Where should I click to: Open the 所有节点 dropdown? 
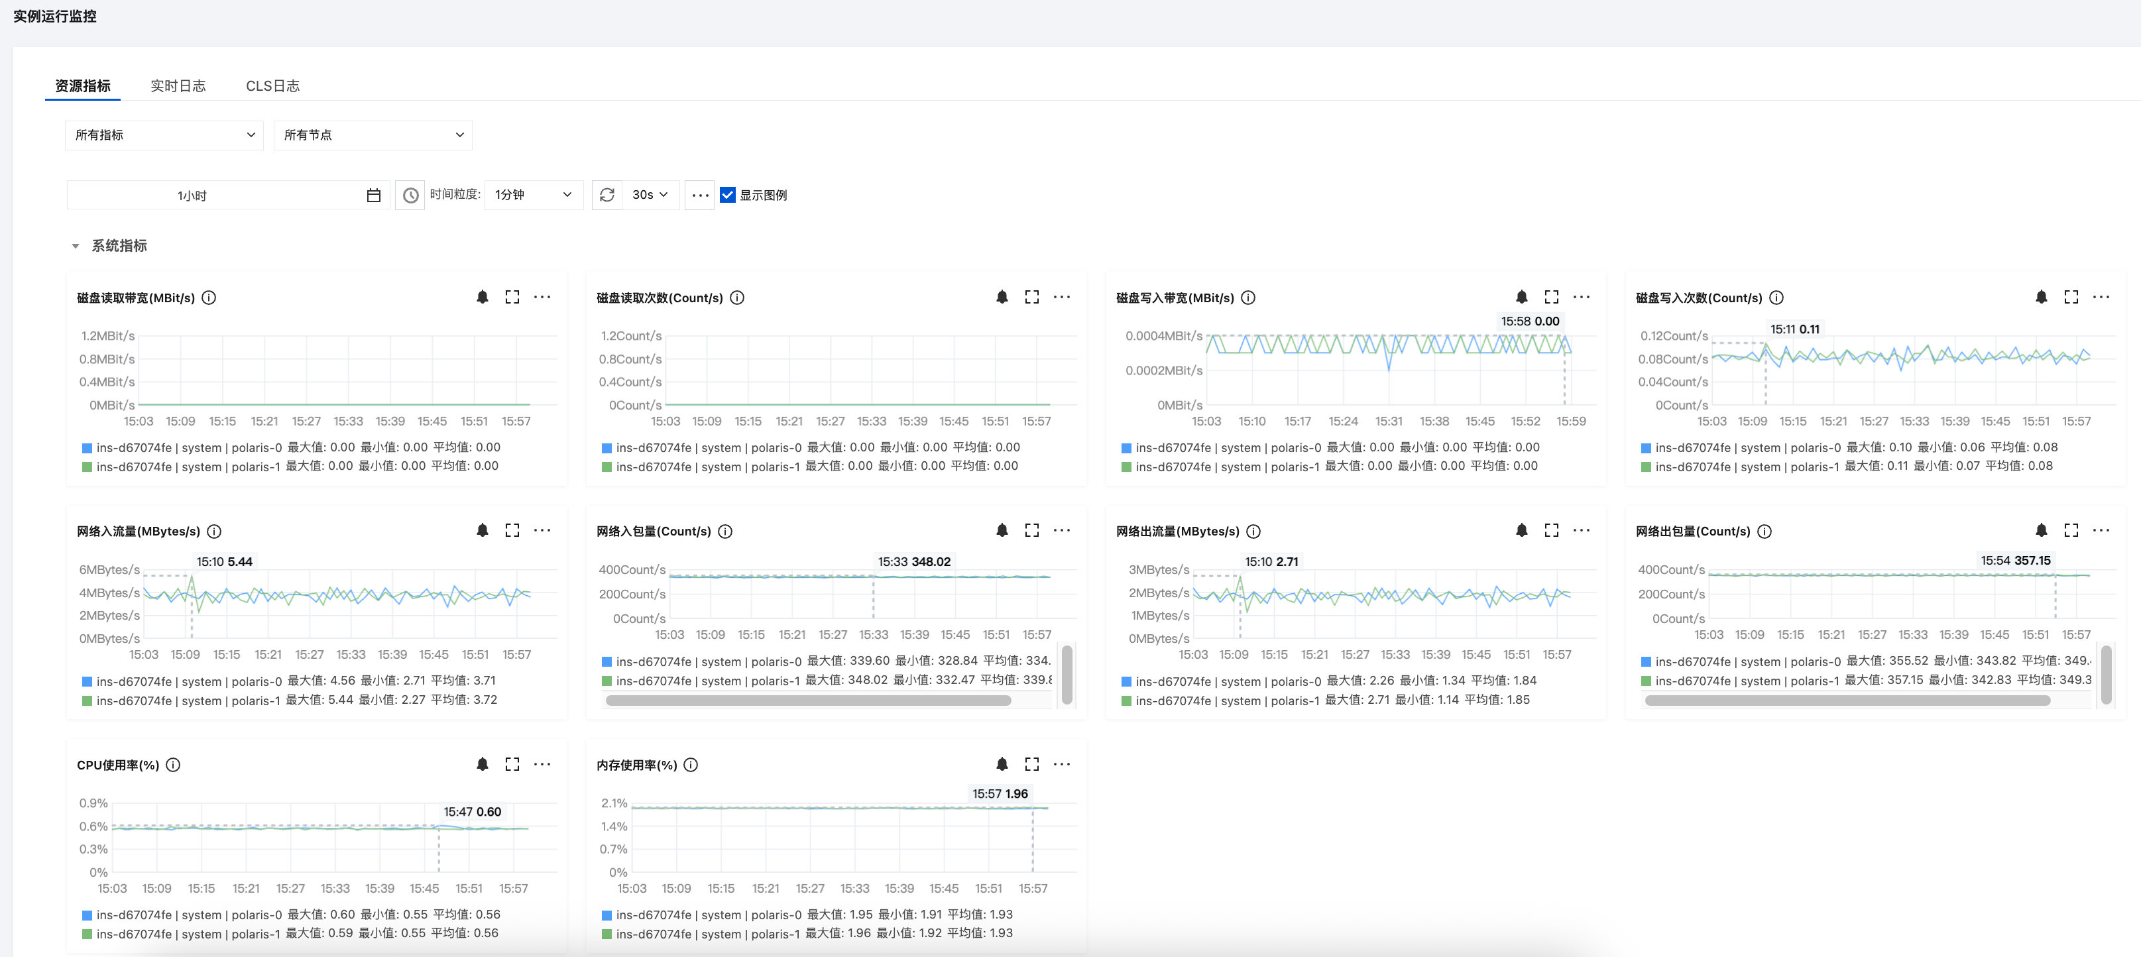[x=373, y=135]
